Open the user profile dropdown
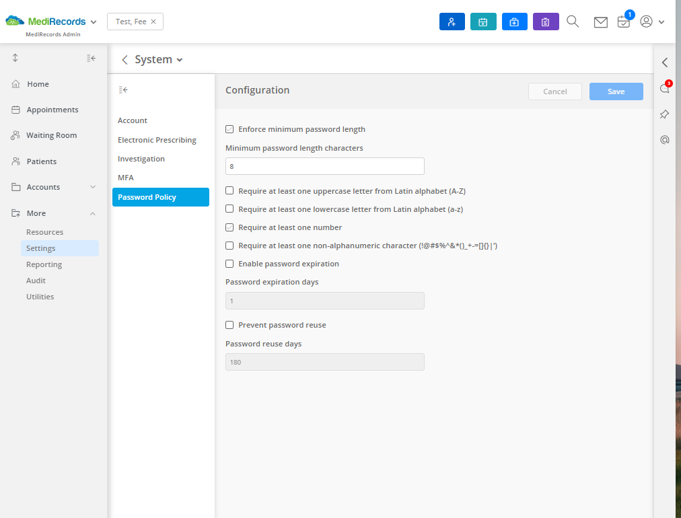The image size is (681, 518). pyautogui.click(x=652, y=22)
